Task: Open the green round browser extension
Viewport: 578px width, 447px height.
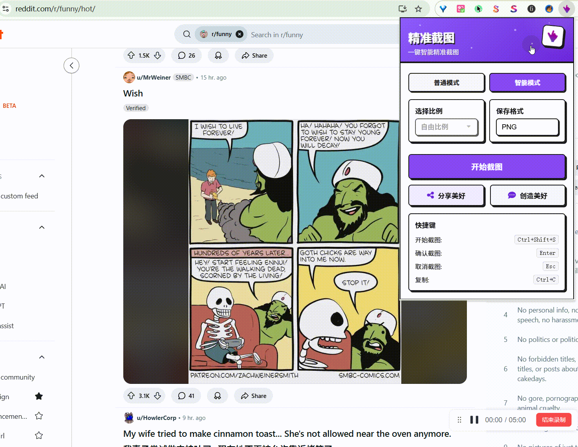Action: (x=478, y=9)
